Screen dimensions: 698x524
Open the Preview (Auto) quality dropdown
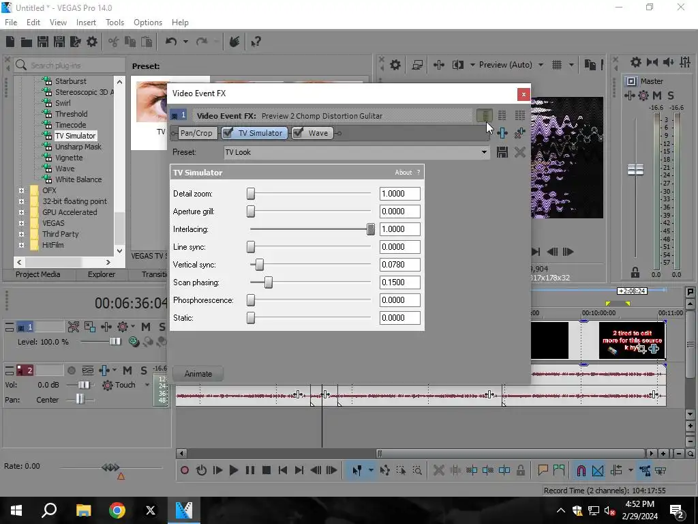pyautogui.click(x=541, y=65)
